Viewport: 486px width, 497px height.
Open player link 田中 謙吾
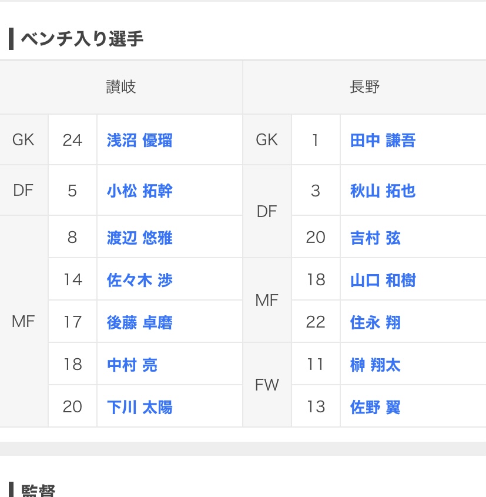pyautogui.click(x=383, y=141)
